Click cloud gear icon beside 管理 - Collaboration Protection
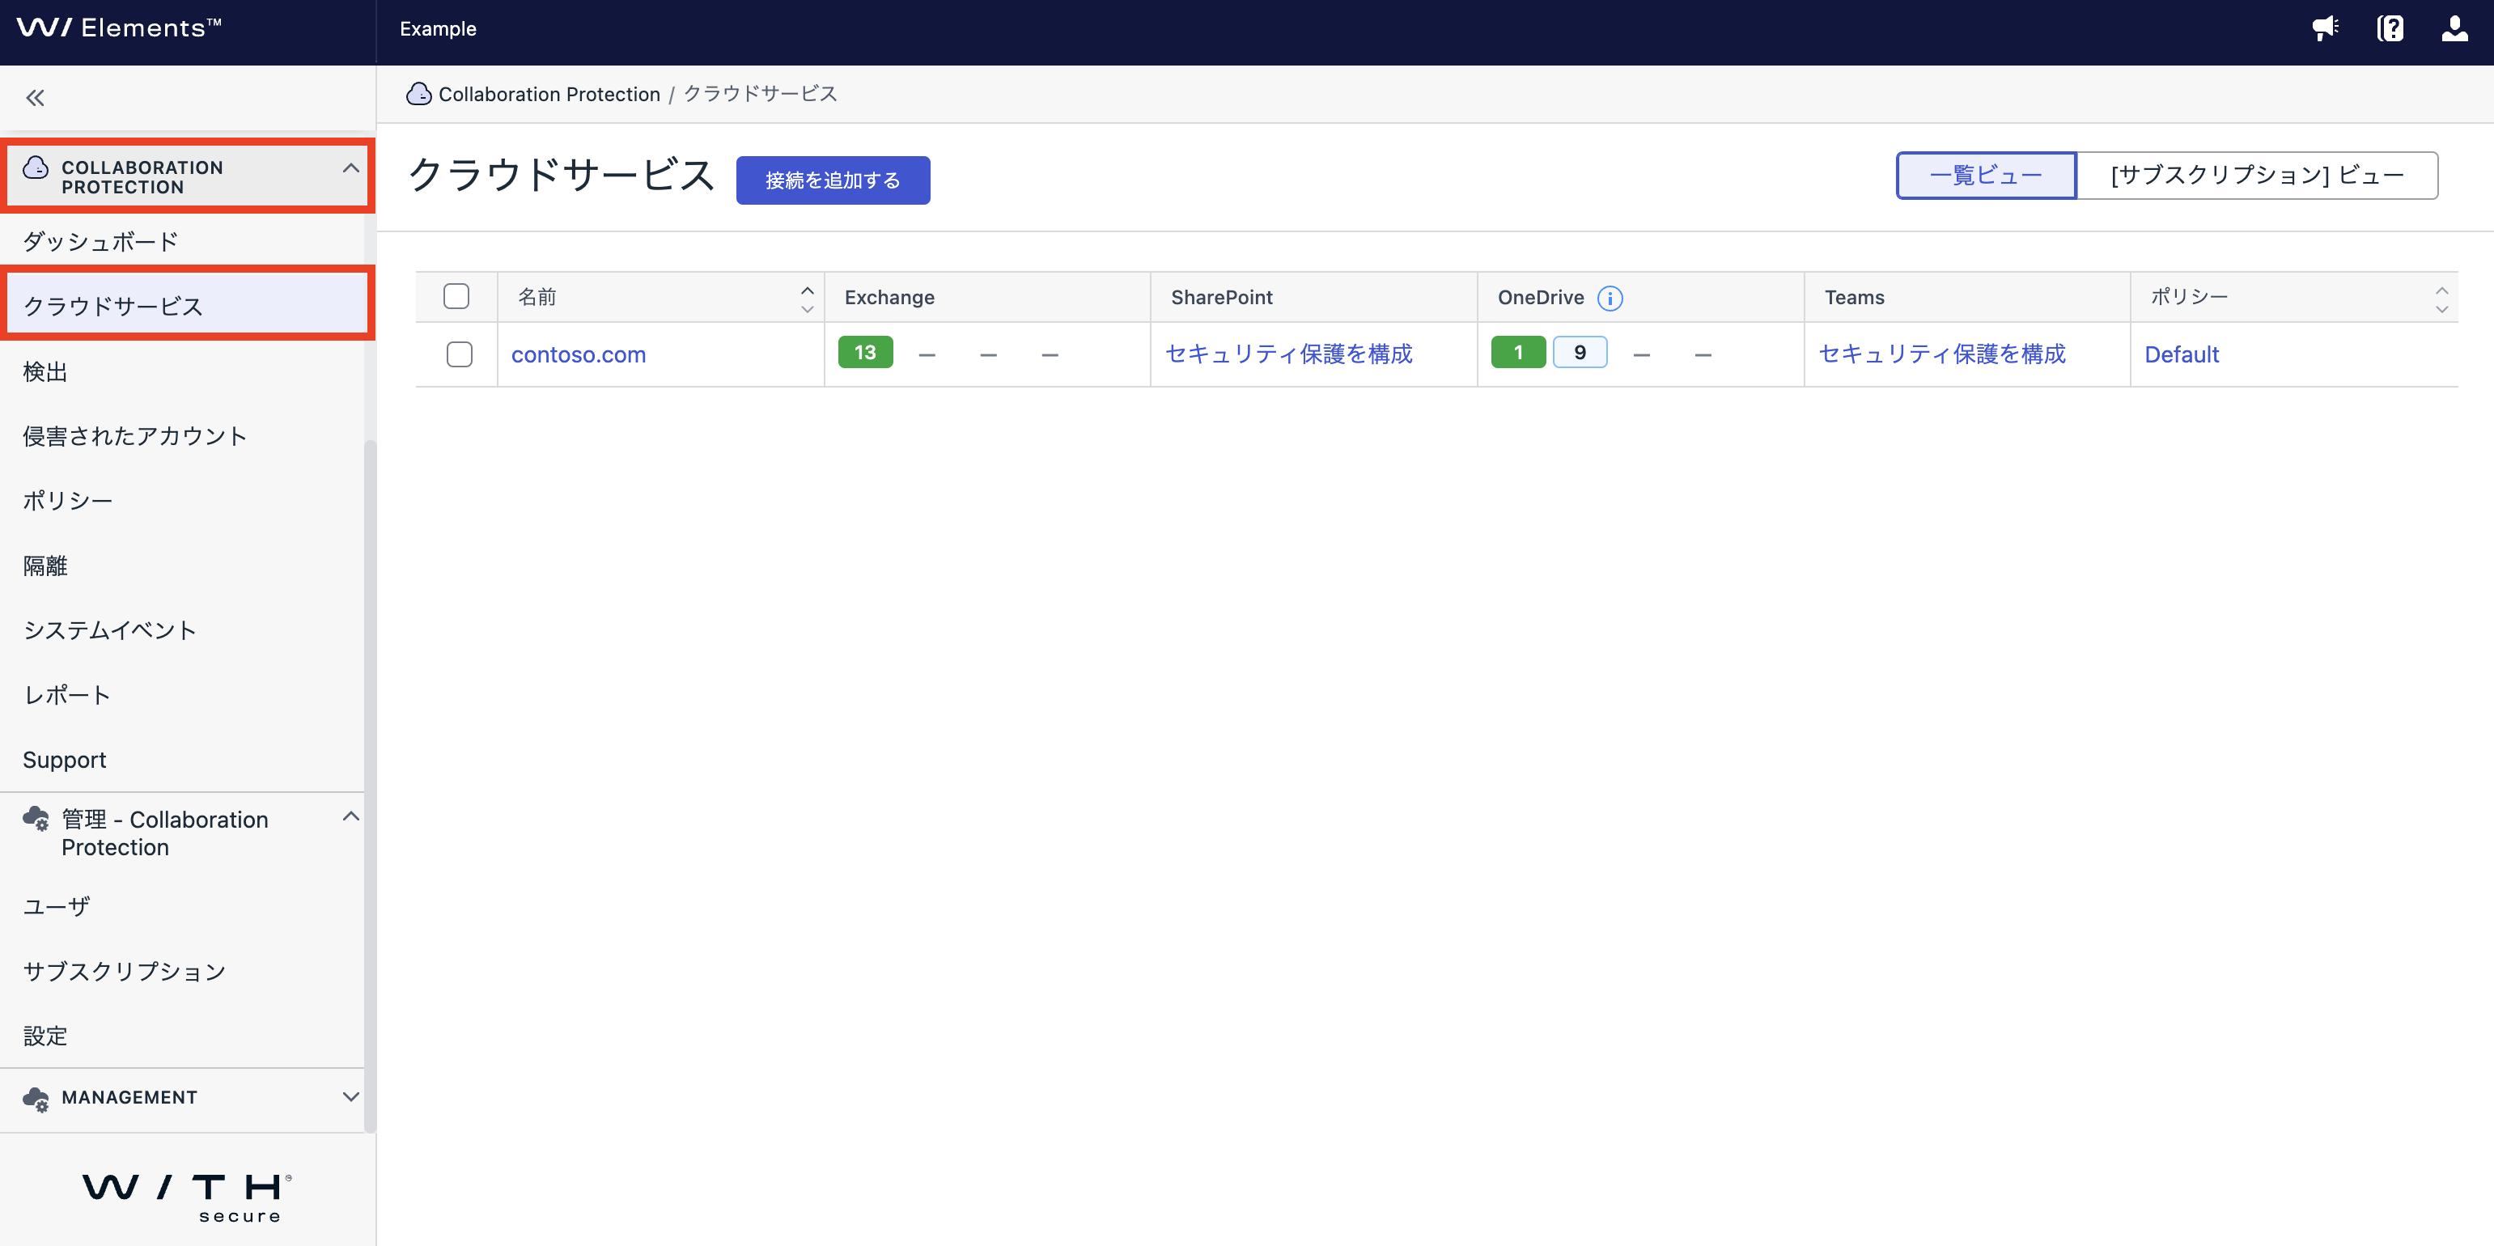Screen dimensions: 2494x1246 tap(36, 819)
